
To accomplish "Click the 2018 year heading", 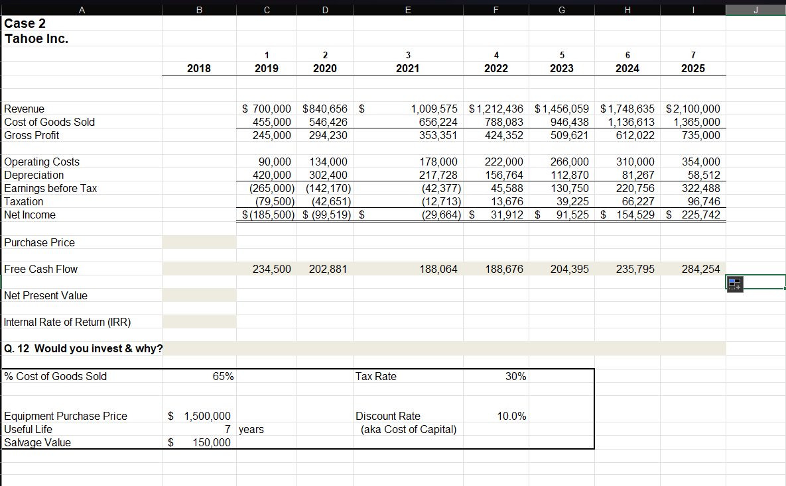I will click(x=199, y=69).
